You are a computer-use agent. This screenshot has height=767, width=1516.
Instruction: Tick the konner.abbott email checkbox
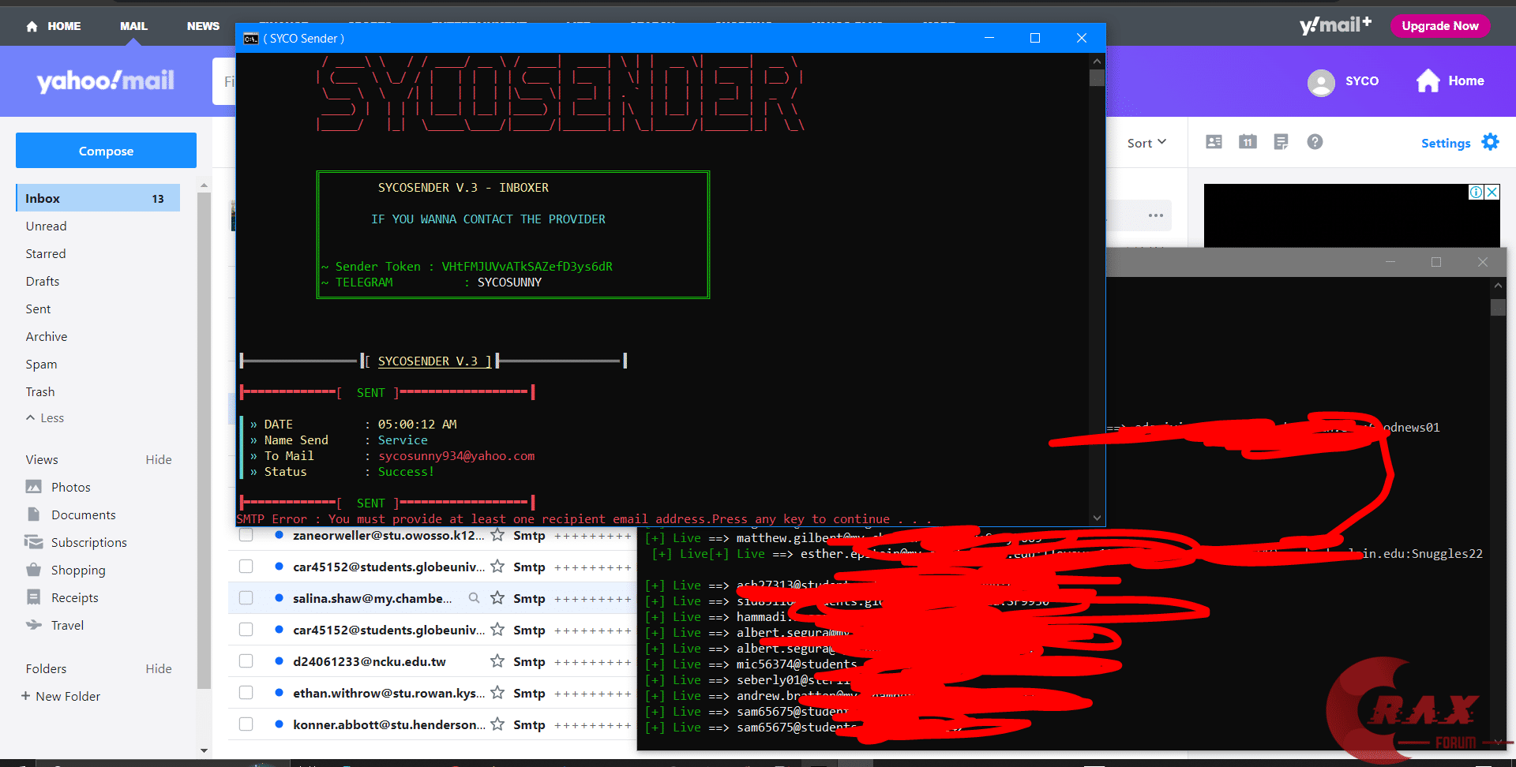246,724
